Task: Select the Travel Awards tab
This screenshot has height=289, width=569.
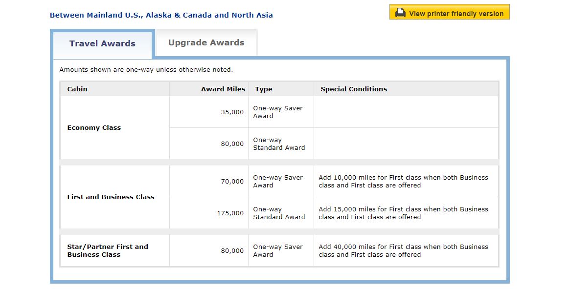Action: [102, 44]
